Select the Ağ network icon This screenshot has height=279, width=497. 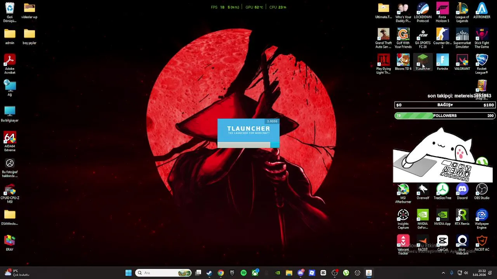[x=10, y=88]
